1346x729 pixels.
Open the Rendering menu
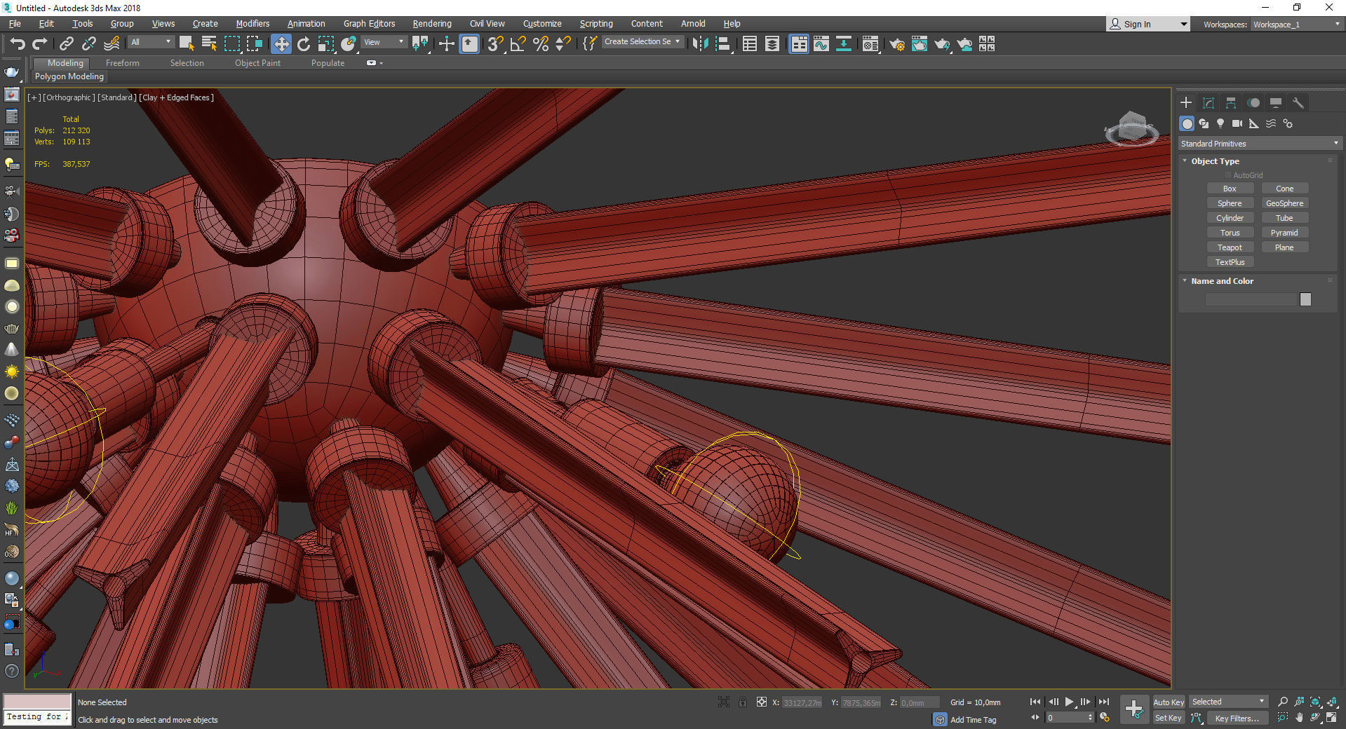(x=432, y=24)
